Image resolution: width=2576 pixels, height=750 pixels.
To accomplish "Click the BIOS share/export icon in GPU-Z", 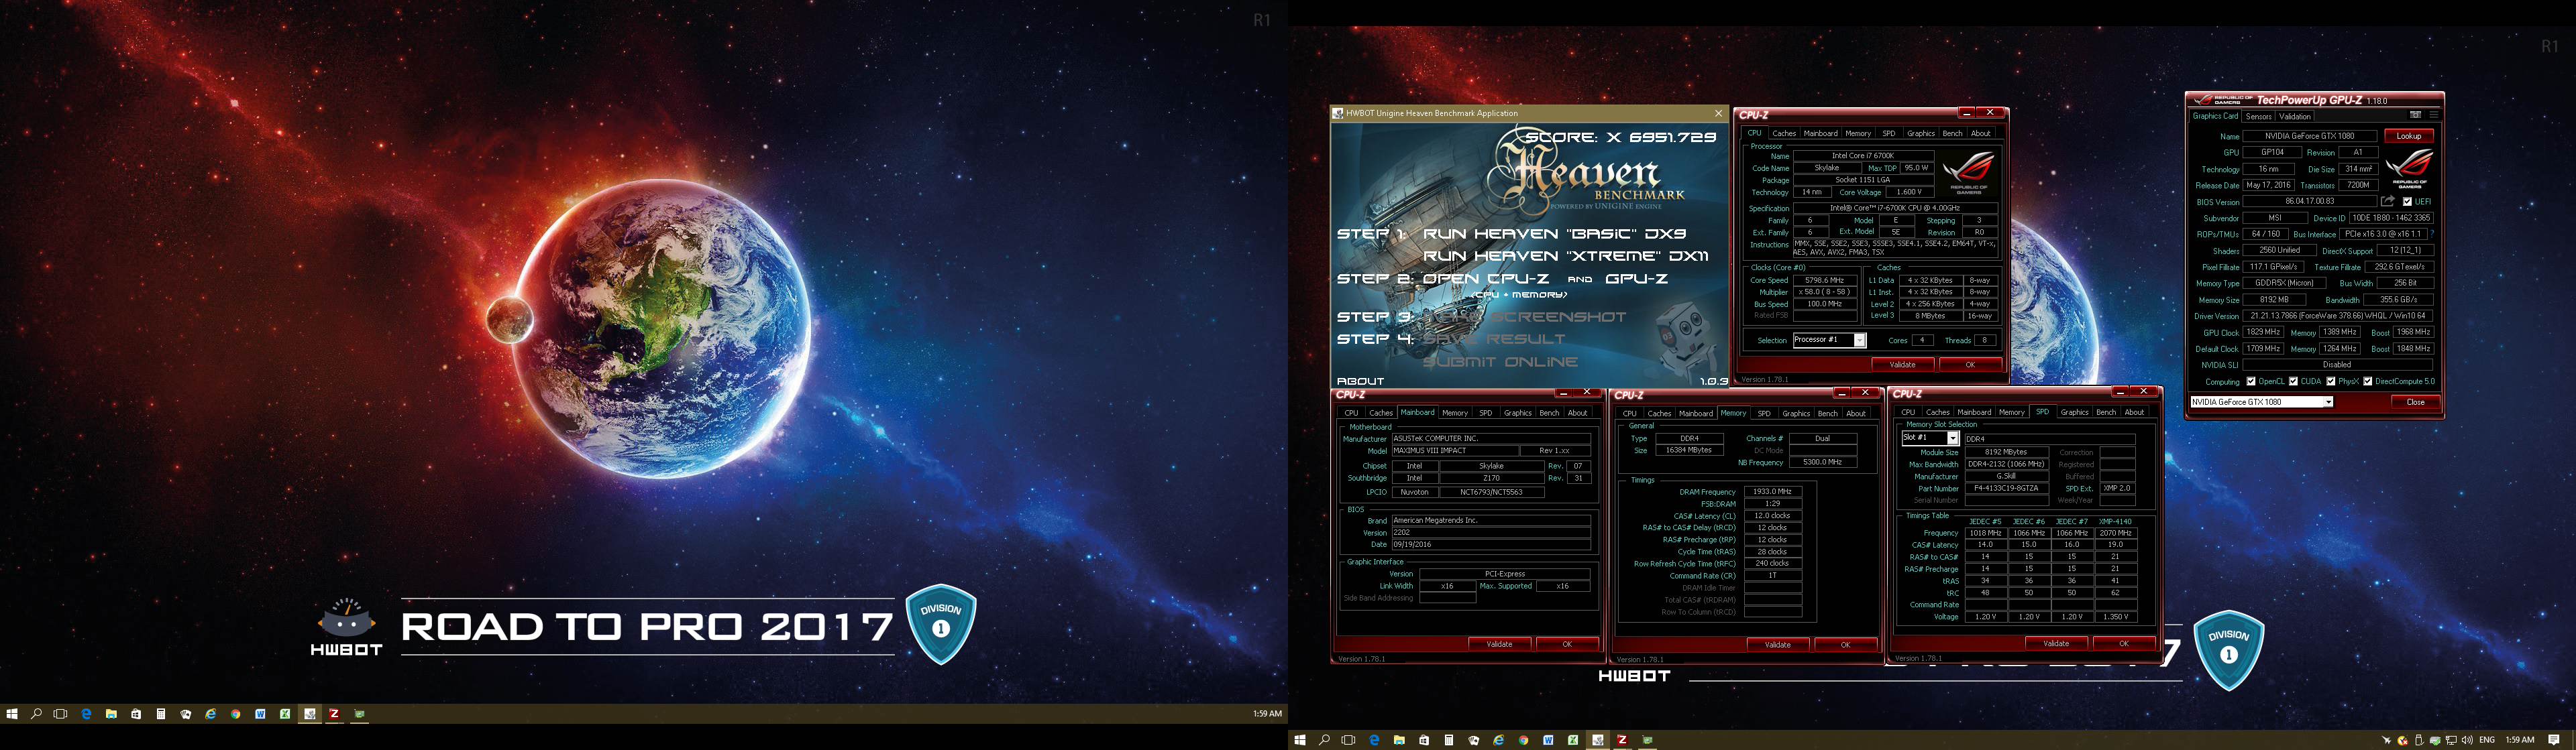I will point(2388,200).
